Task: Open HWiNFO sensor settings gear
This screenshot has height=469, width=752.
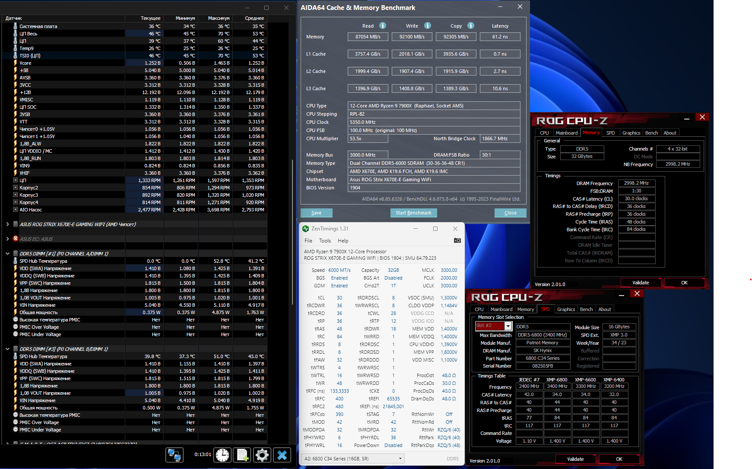Action: (262, 455)
